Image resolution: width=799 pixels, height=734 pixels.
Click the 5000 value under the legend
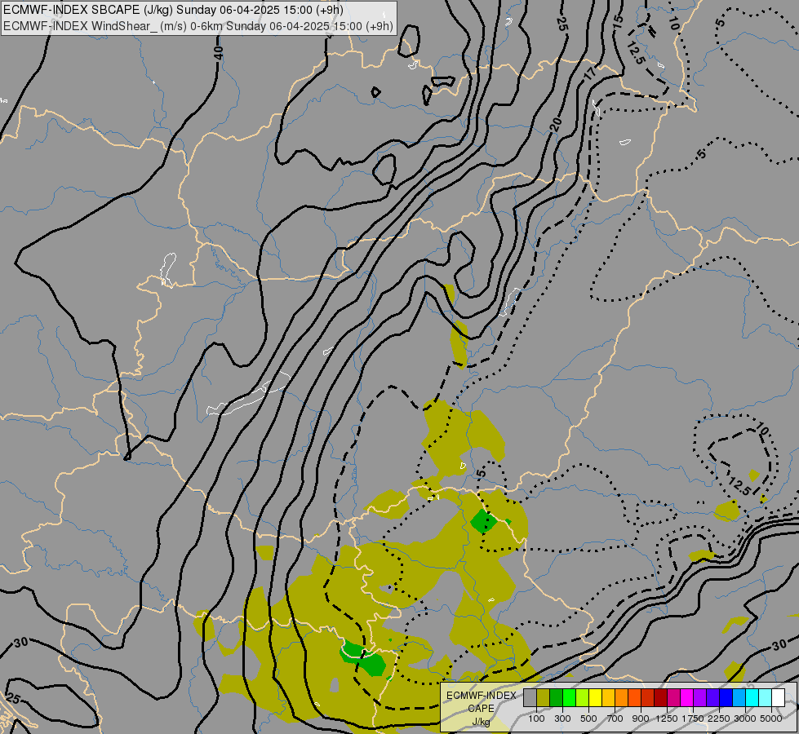[771, 719]
